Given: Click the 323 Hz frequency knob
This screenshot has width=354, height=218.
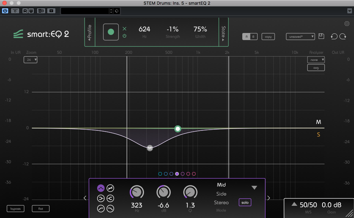Looking at the screenshot, I should pos(137,192).
